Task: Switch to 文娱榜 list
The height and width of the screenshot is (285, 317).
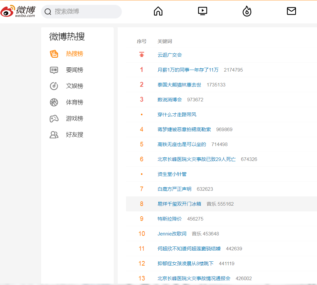Action: (x=75, y=86)
